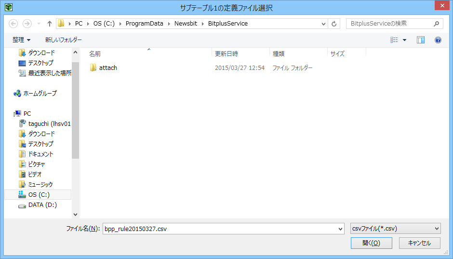The height and width of the screenshot is (259, 453).
Task: Select OS (C:) in the address breadcrumb
Action: 104,24
